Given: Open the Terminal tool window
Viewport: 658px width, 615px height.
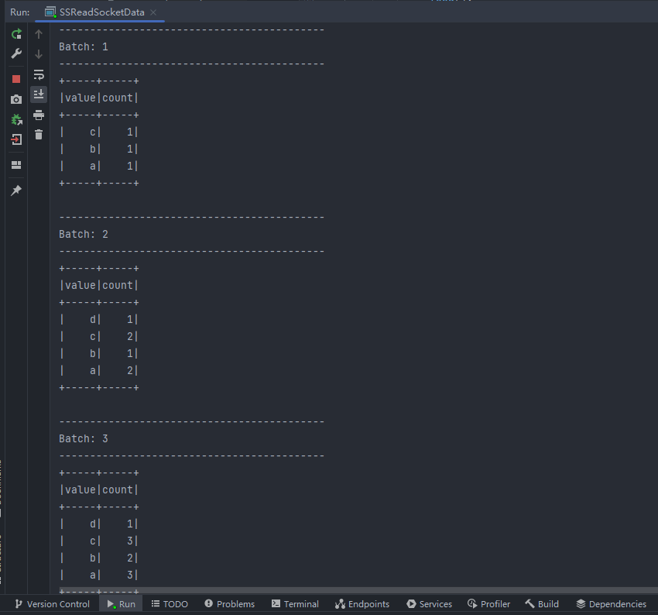Looking at the screenshot, I should [295, 604].
